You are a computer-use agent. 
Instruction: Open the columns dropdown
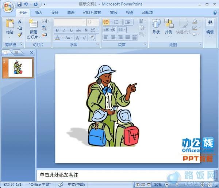click(x=122, y=30)
